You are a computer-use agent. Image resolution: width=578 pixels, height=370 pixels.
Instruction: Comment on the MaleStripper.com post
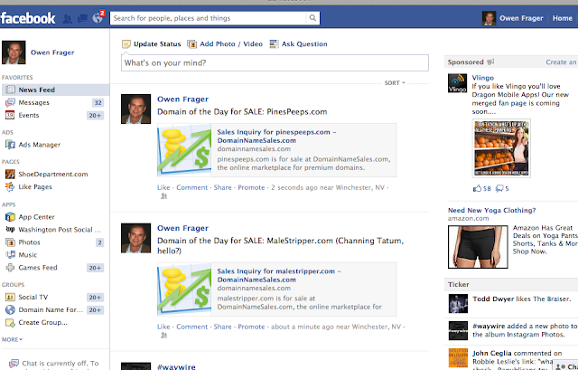(192, 327)
